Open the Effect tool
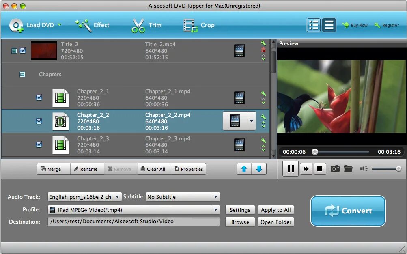Image resolution: width=407 pixels, height=254 pixels. pos(92,25)
